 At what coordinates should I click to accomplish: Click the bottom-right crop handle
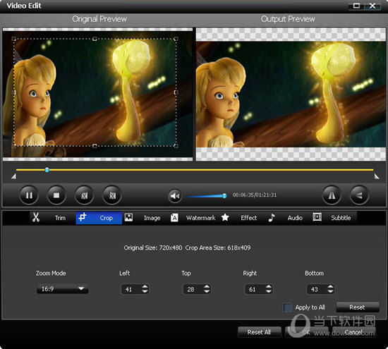[x=176, y=146]
